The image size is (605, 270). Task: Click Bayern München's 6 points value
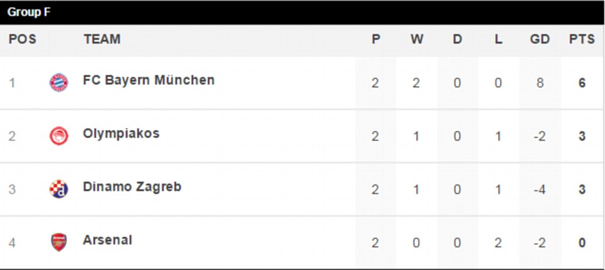[582, 83]
